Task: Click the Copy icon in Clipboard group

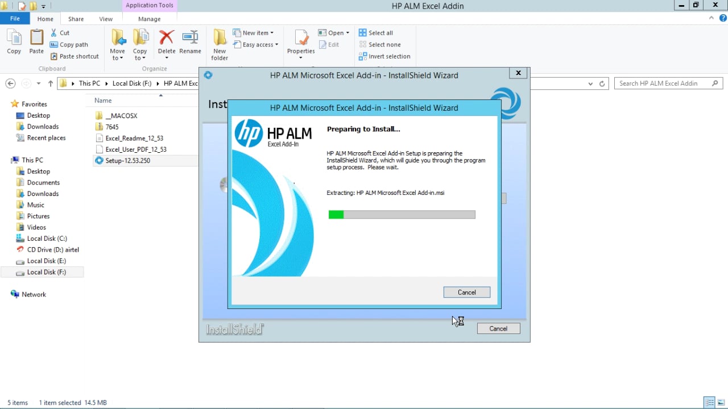Action: click(14, 41)
